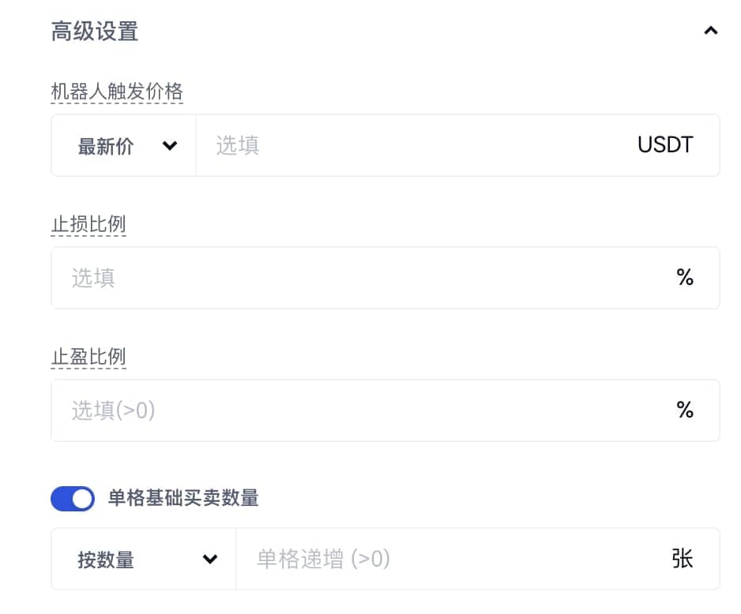Open the 最新价 price type dropdown
Viewport: 741px width, 614px height.
(124, 146)
